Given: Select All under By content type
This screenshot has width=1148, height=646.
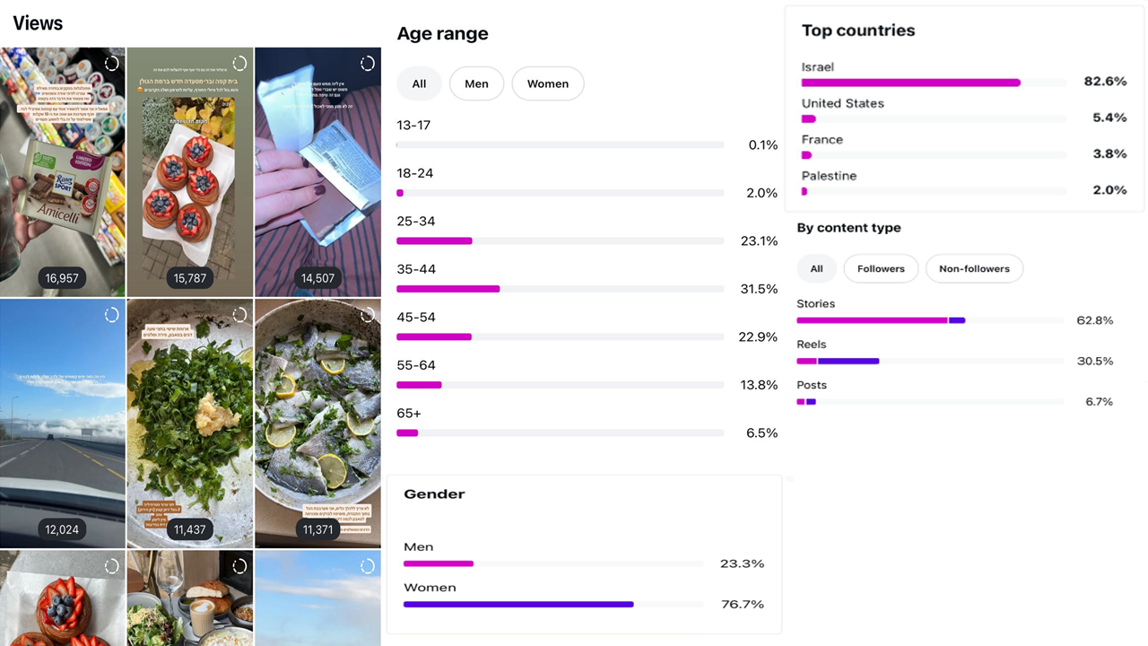Looking at the screenshot, I should click(816, 268).
